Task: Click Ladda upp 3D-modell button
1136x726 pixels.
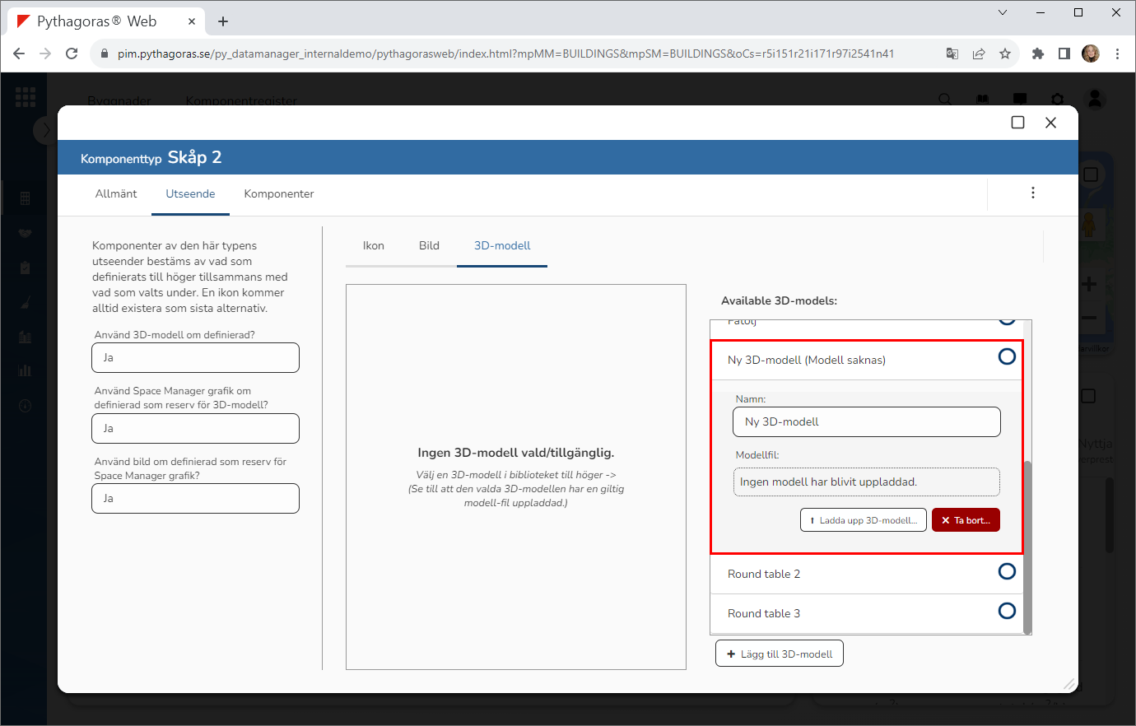Action: click(863, 520)
